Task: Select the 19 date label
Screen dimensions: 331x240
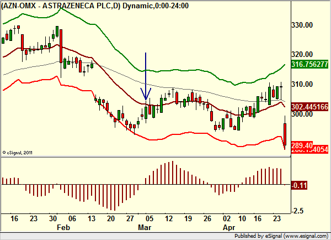Action: 188,218
